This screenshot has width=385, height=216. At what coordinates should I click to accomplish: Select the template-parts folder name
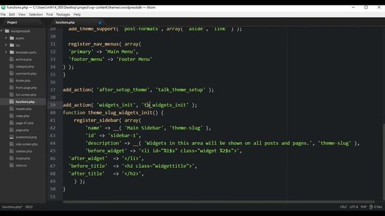[x=26, y=52]
